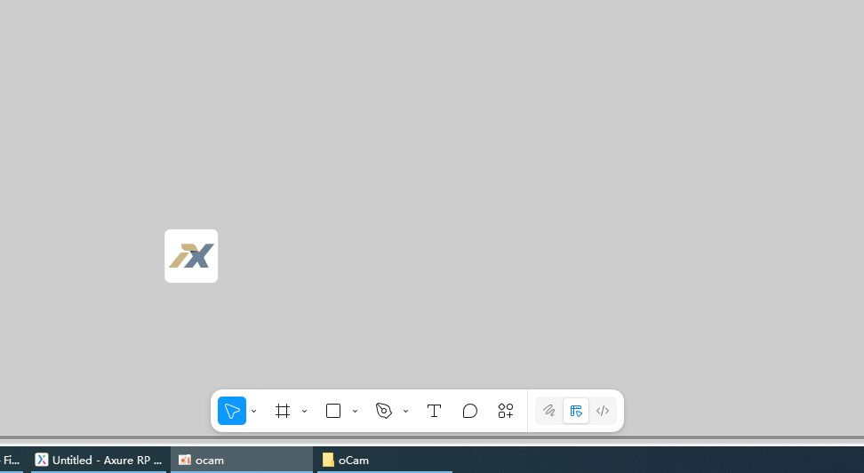Open the Actions and resources tool

[506, 411]
